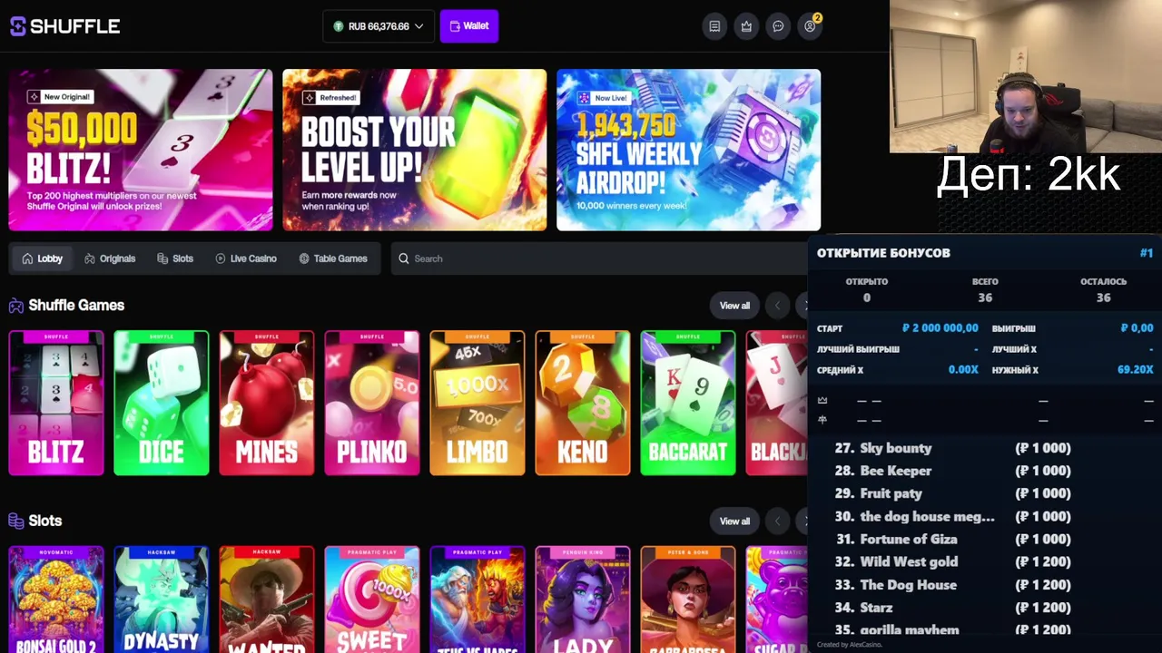Select the Live Casino tab
The height and width of the screenshot is (653, 1162).
click(x=246, y=258)
